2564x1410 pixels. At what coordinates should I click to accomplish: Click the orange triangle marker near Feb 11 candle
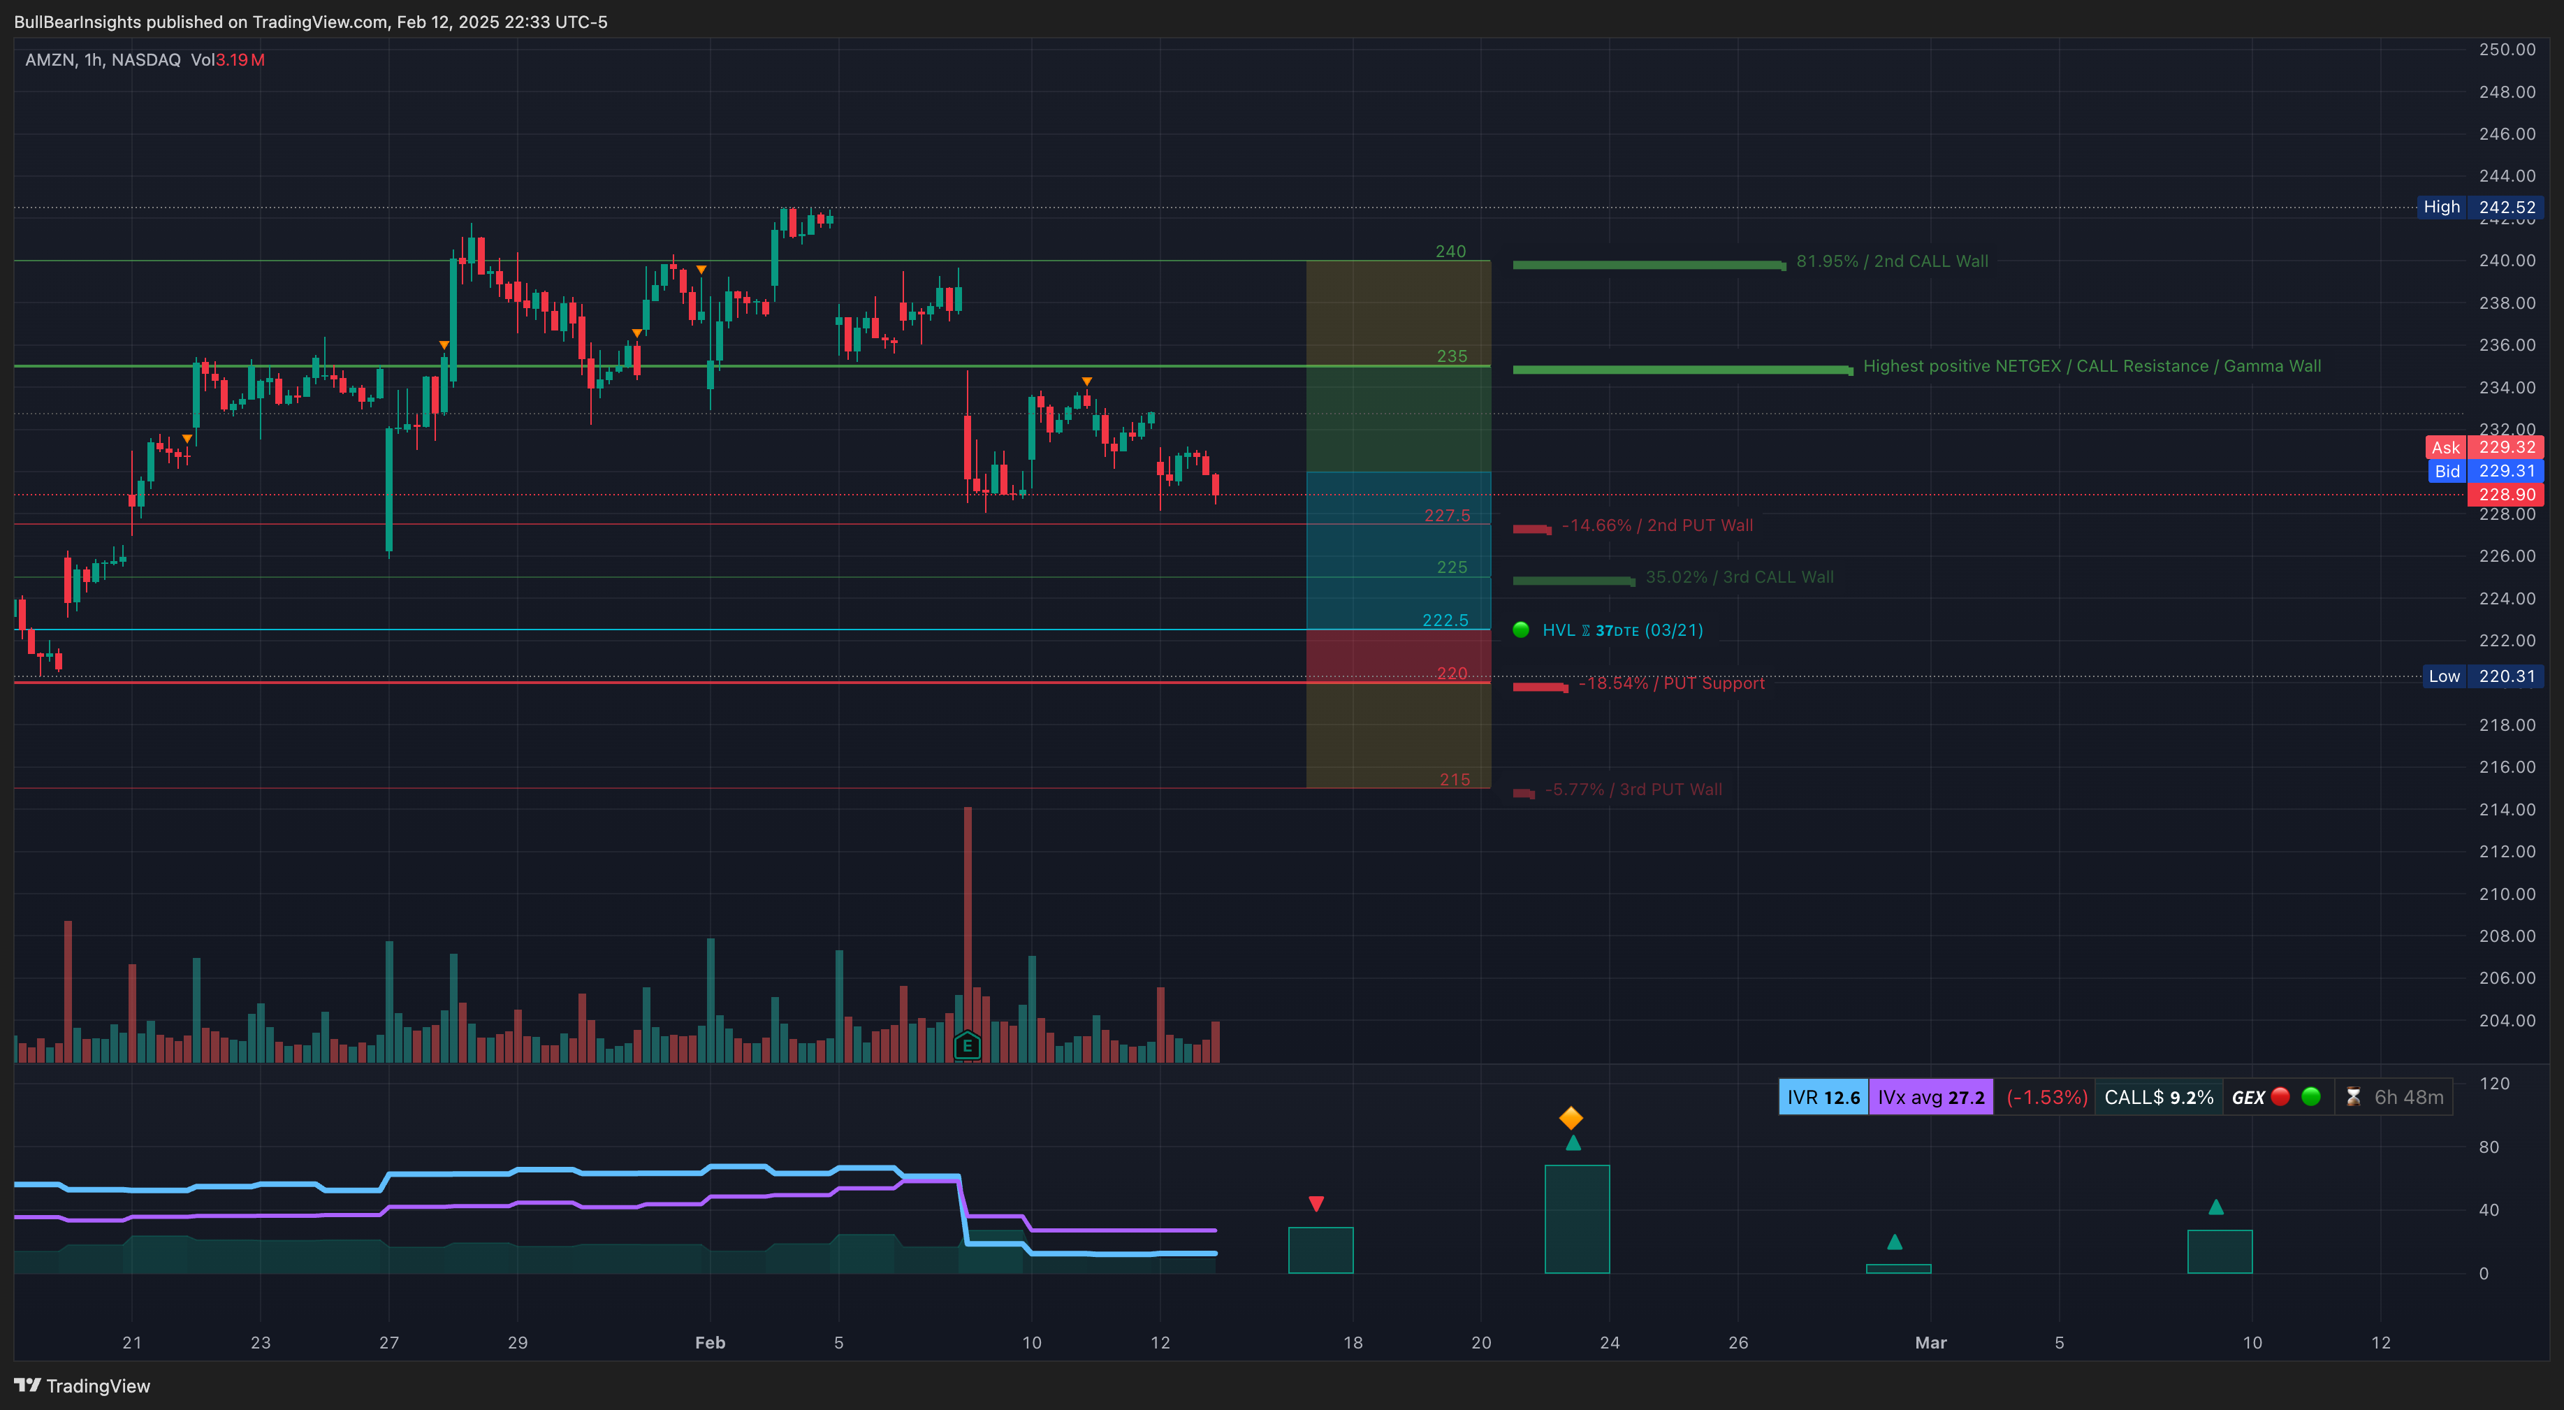(x=1087, y=381)
